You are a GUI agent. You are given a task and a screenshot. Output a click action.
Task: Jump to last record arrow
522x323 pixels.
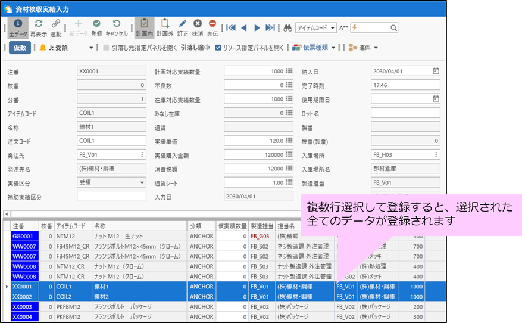(270, 27)
